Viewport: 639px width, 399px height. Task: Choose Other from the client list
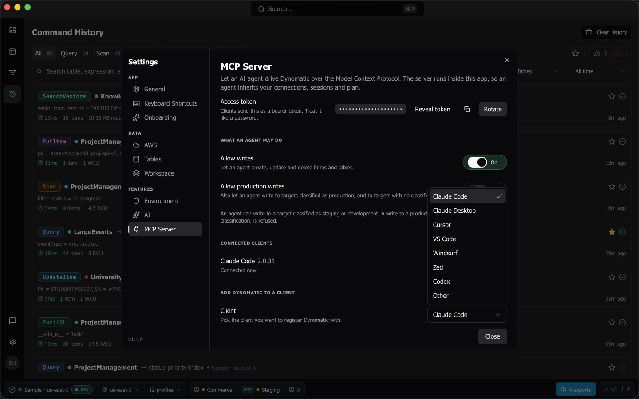pos(467,296)
